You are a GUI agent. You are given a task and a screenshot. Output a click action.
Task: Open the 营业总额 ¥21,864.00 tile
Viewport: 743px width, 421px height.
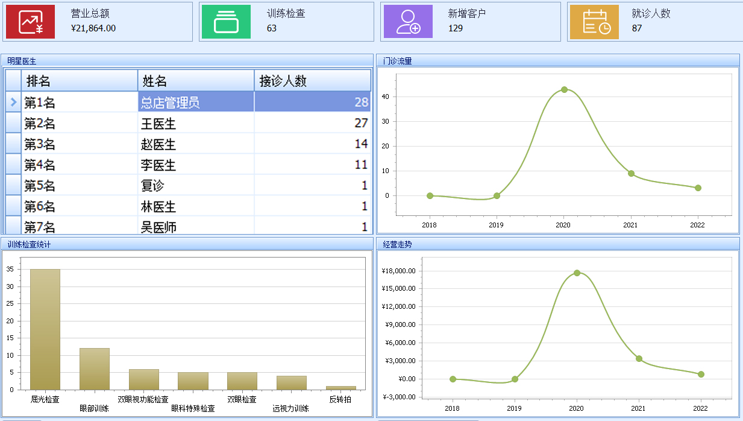[97, 22]
